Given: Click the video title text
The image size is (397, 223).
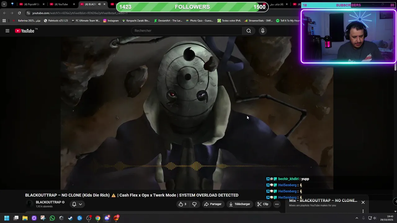Looking at the screenshot, I should click(x=132, y=195).
